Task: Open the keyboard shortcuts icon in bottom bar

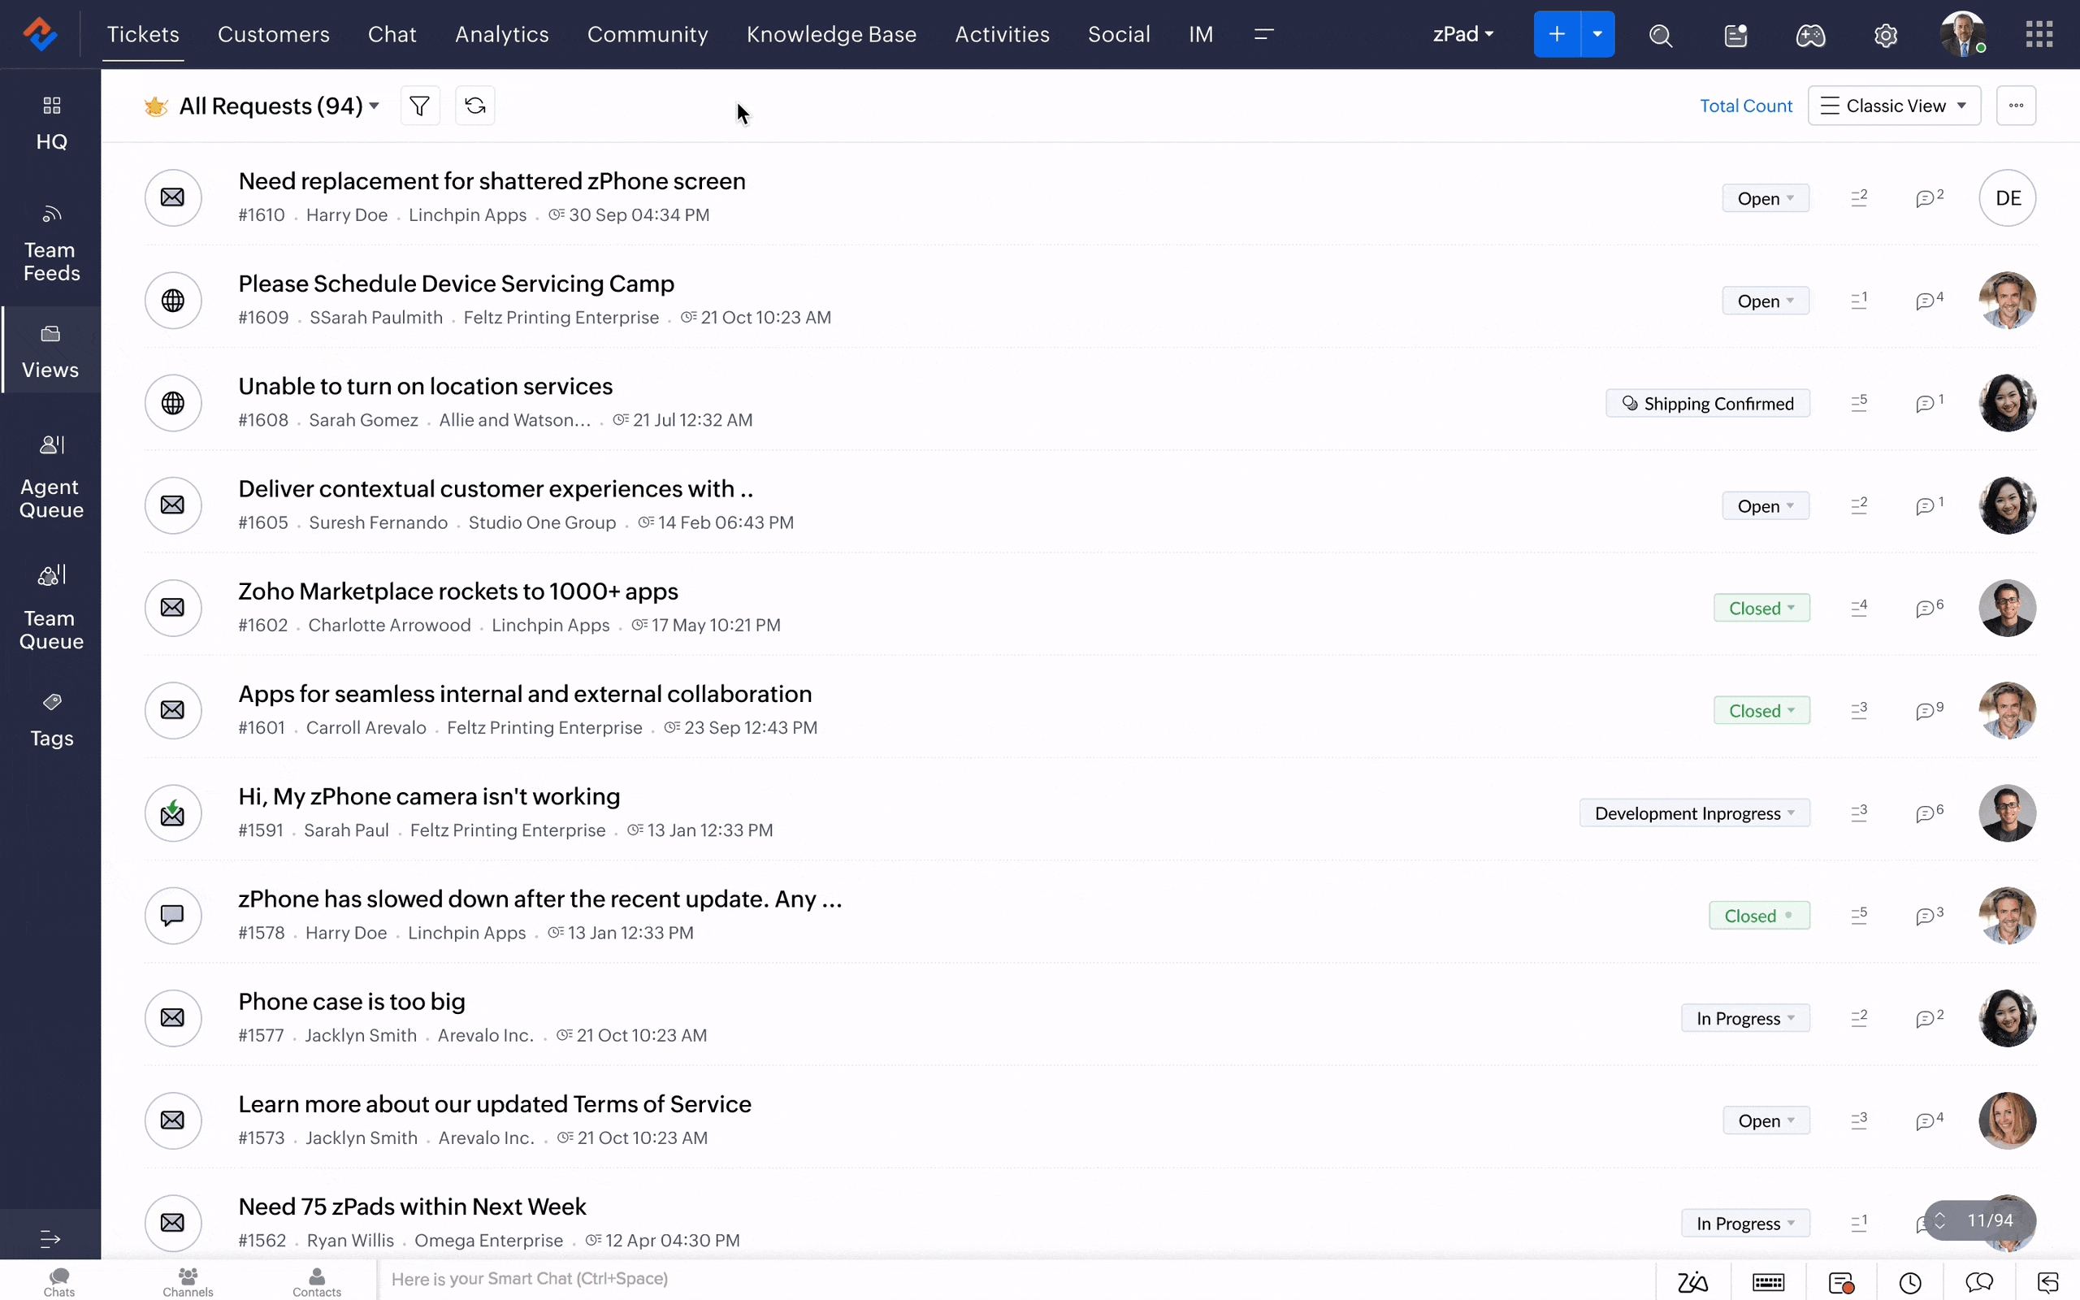Action: pyautogui.click(x=1768, y=1280)
